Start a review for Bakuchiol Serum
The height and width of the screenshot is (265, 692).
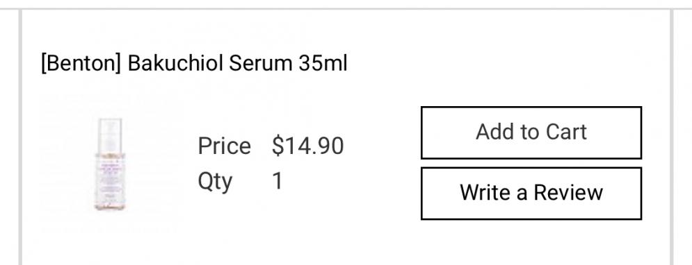(x=531, y=194)
